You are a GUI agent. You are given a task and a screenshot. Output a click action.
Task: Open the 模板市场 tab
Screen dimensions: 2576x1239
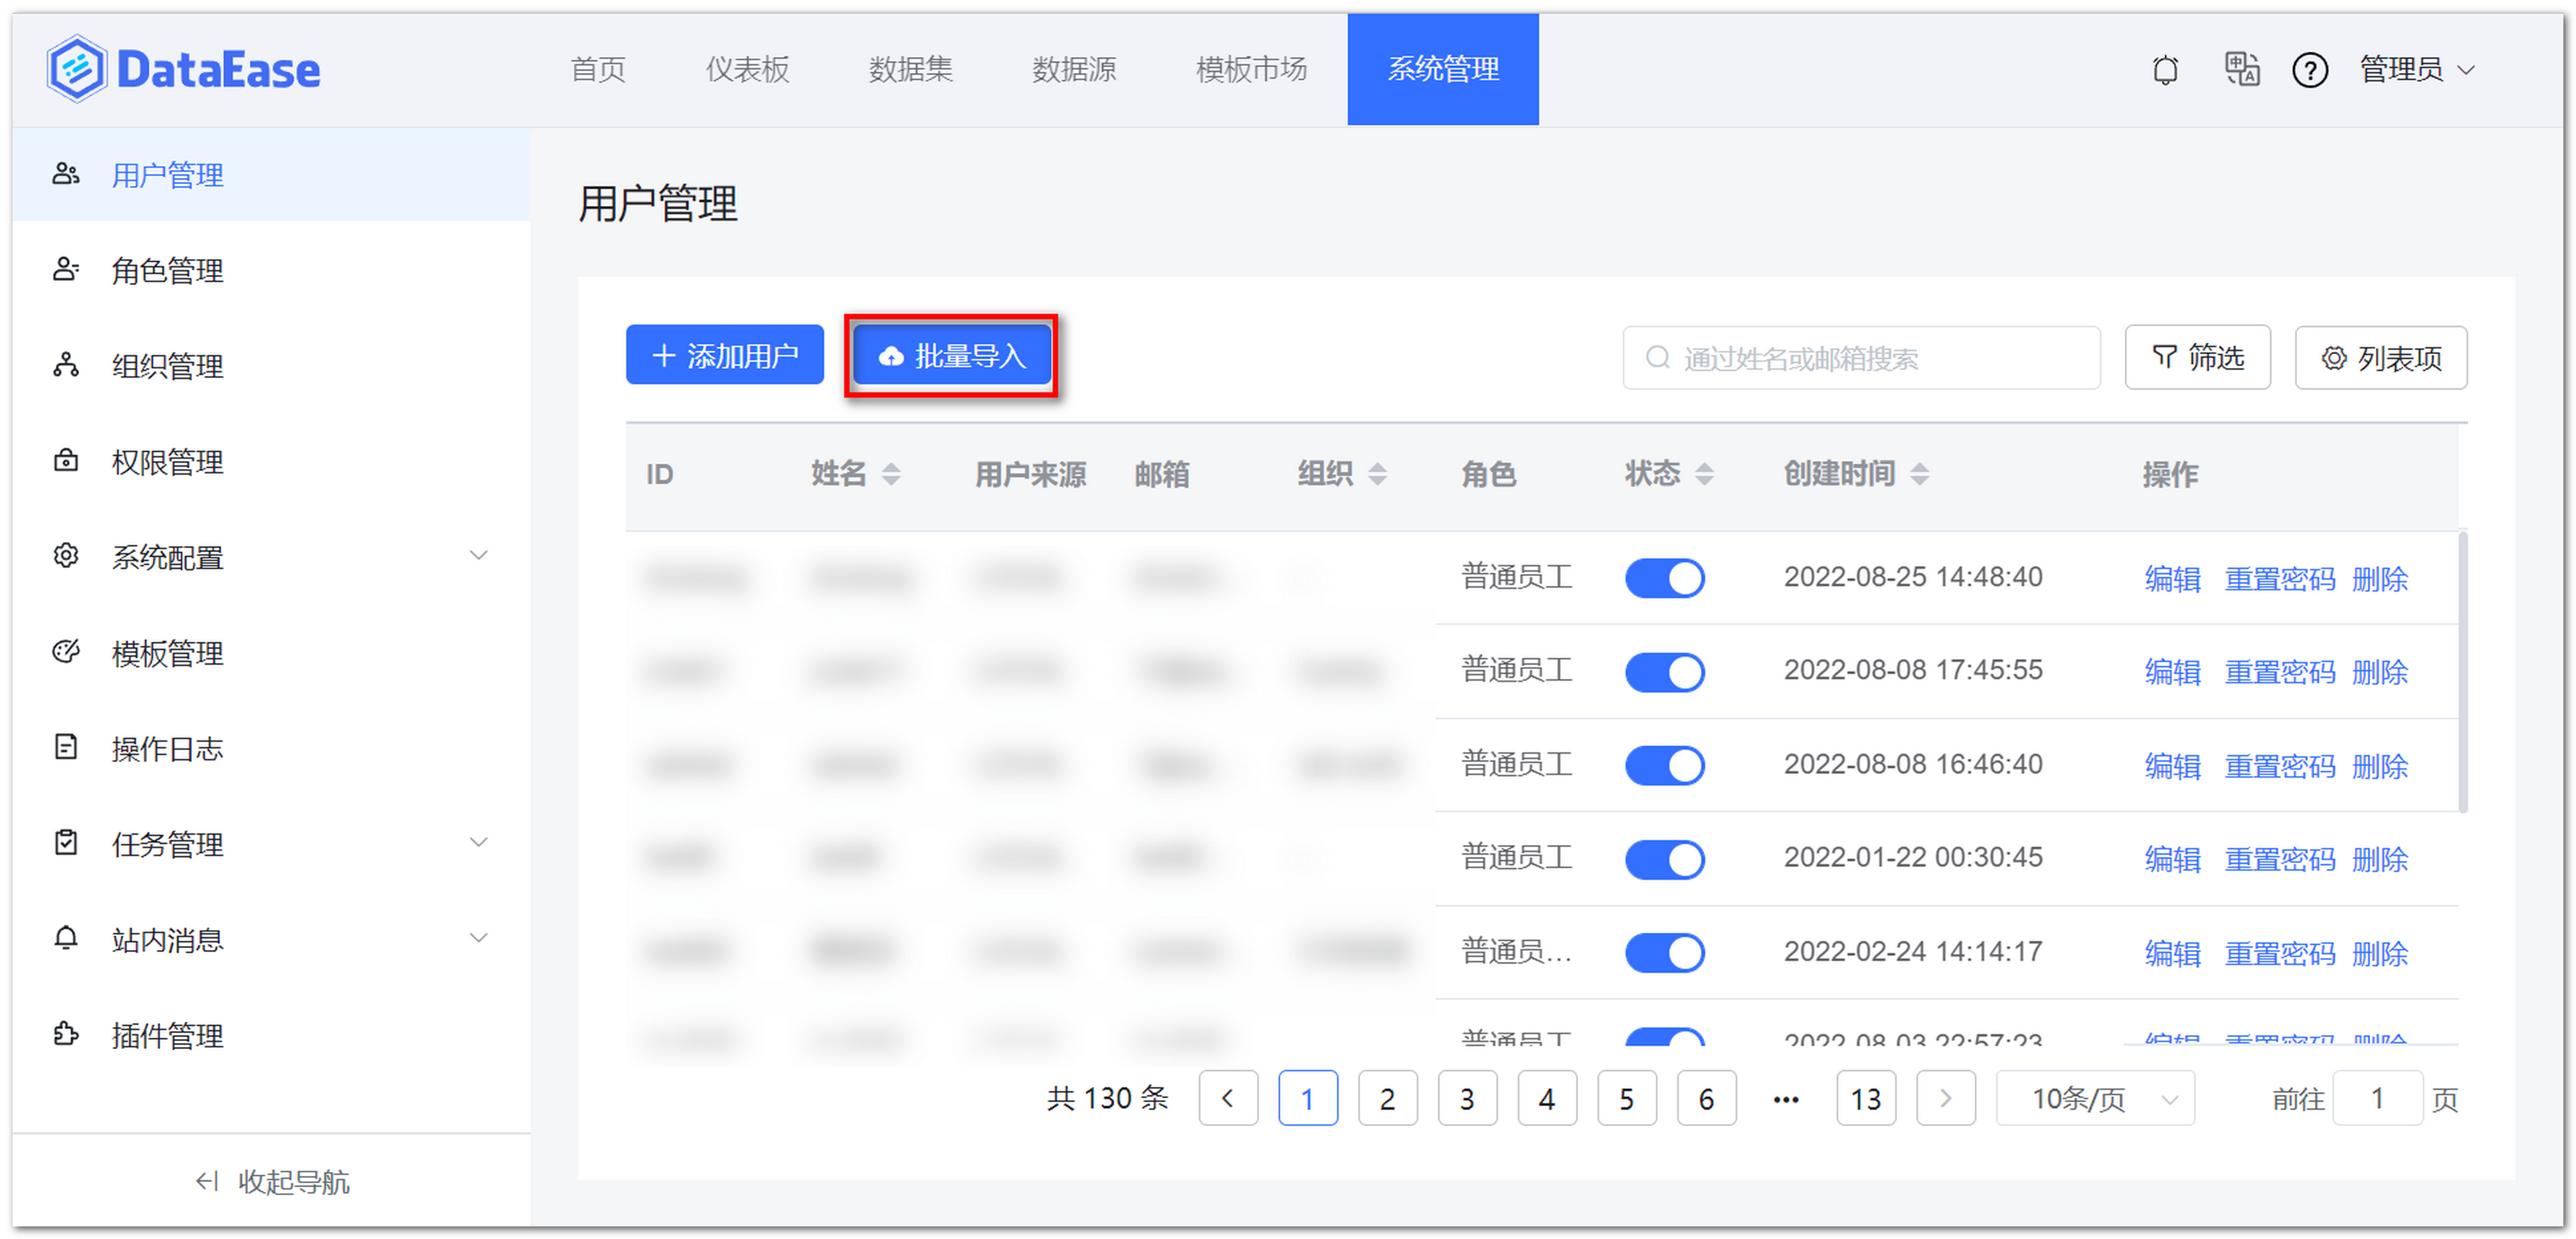[1252, 69]
